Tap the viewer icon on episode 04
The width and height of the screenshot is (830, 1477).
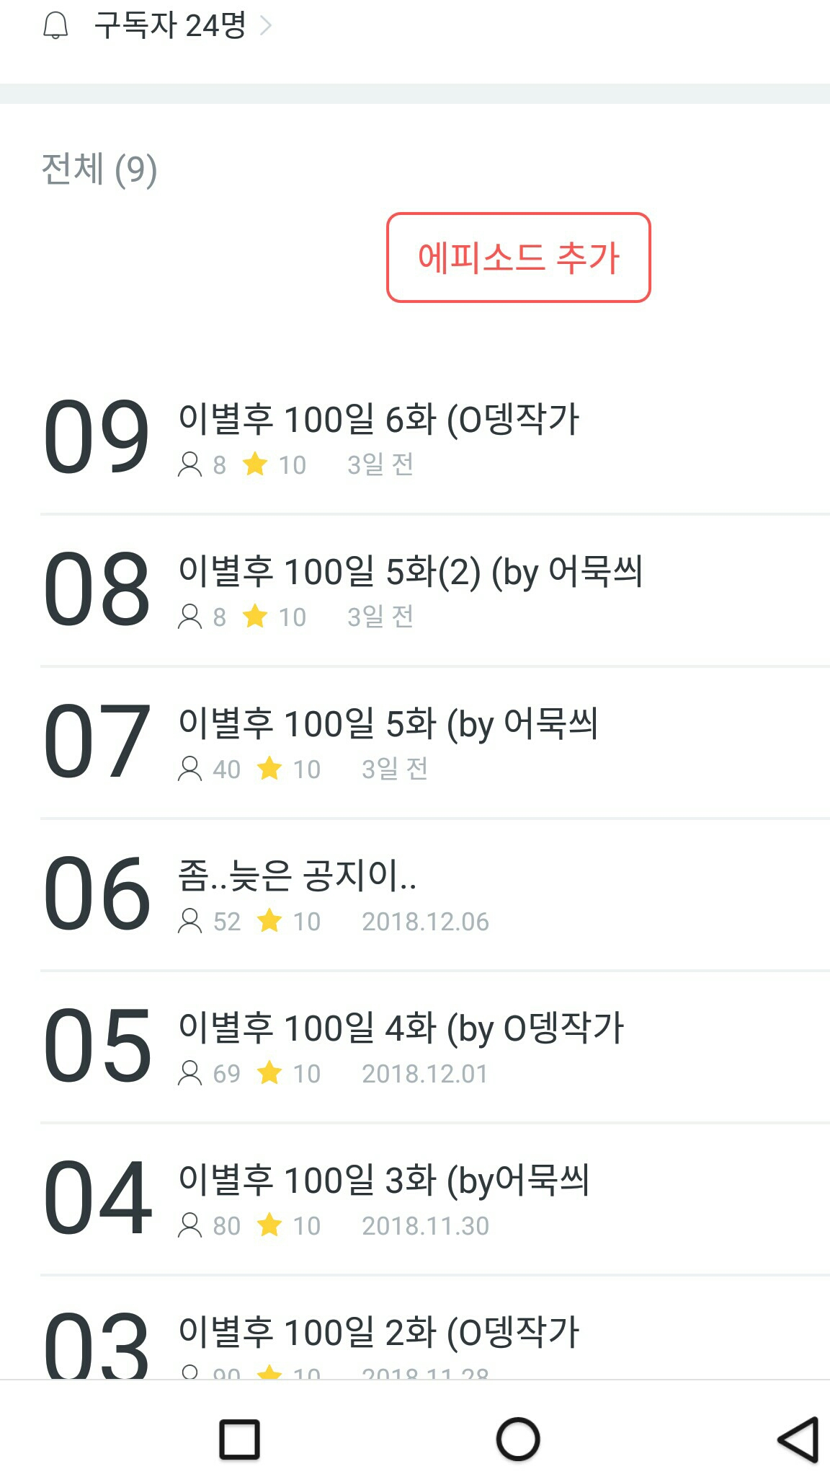coord(189,1225)
